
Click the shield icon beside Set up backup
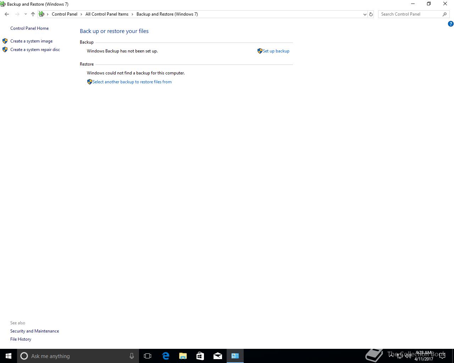coord(260,51)
